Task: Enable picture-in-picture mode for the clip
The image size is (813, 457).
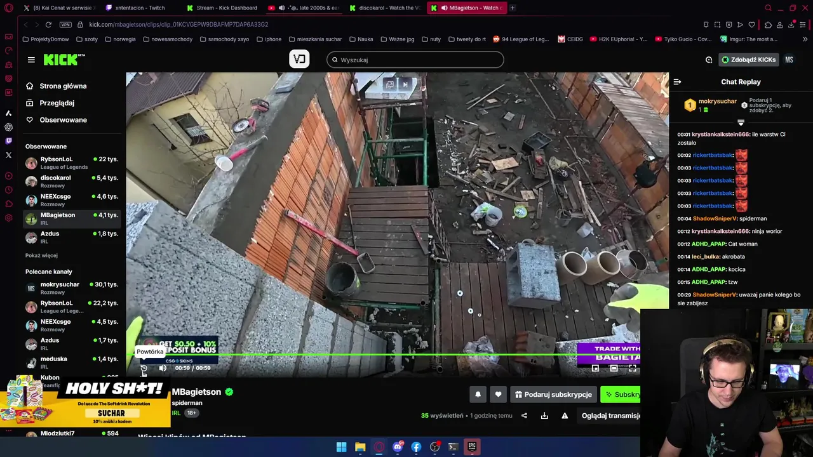Action: point(595,368)
